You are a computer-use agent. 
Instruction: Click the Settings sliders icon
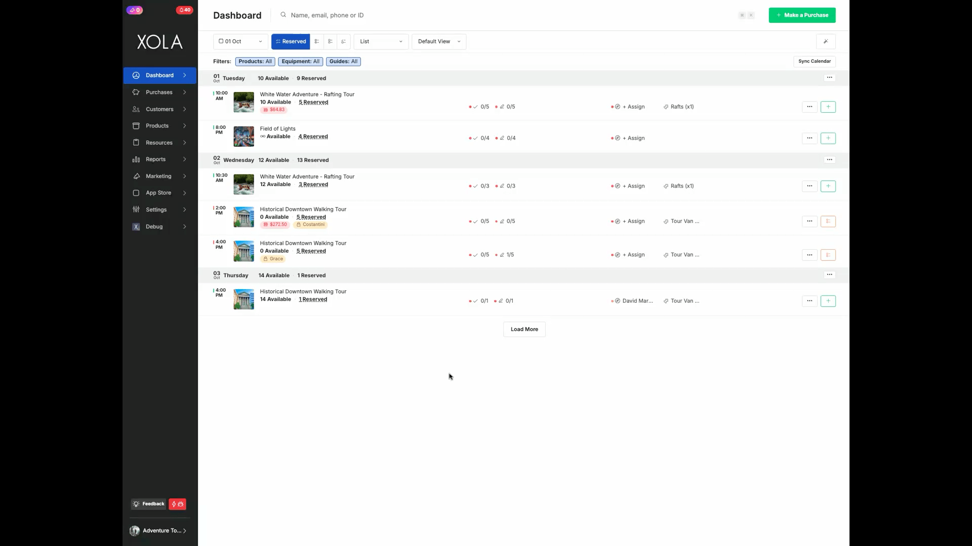click(x=136, y=209)
